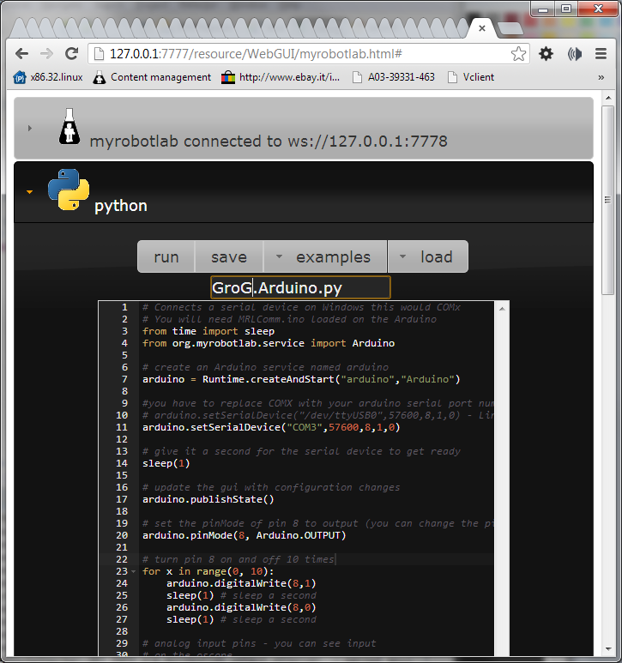Click 'from time import sleep' line
Image resolution: width=622 pixels, height=663 pixels.
coord(208,331)
